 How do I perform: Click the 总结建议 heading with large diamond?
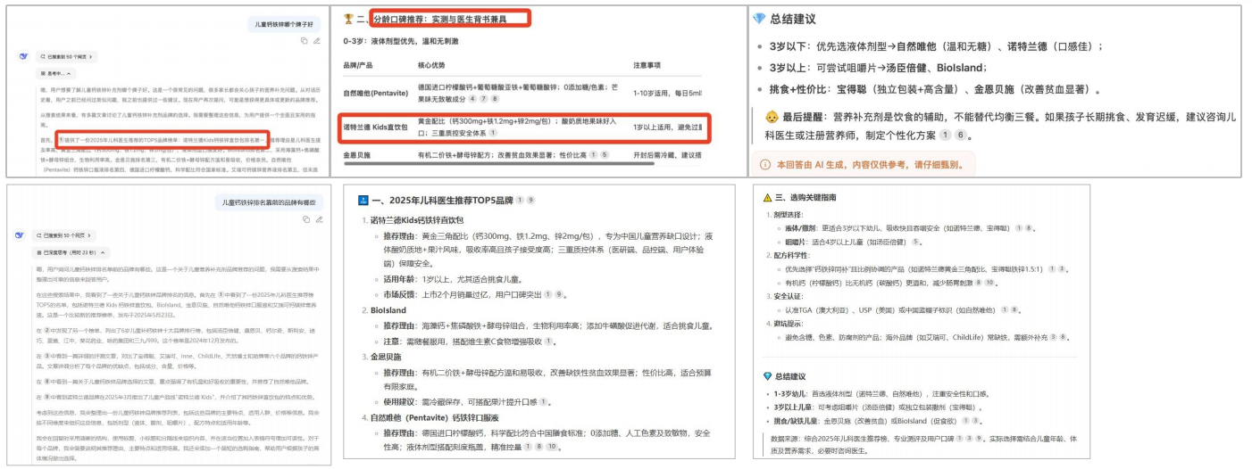(791, 19)
